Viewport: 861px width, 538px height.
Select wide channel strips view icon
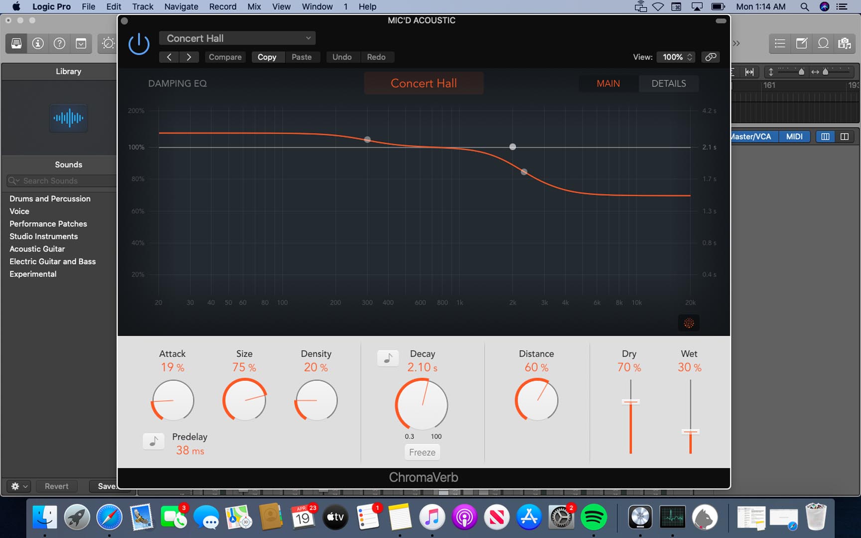pyautogui.click(x=845, y=136)
